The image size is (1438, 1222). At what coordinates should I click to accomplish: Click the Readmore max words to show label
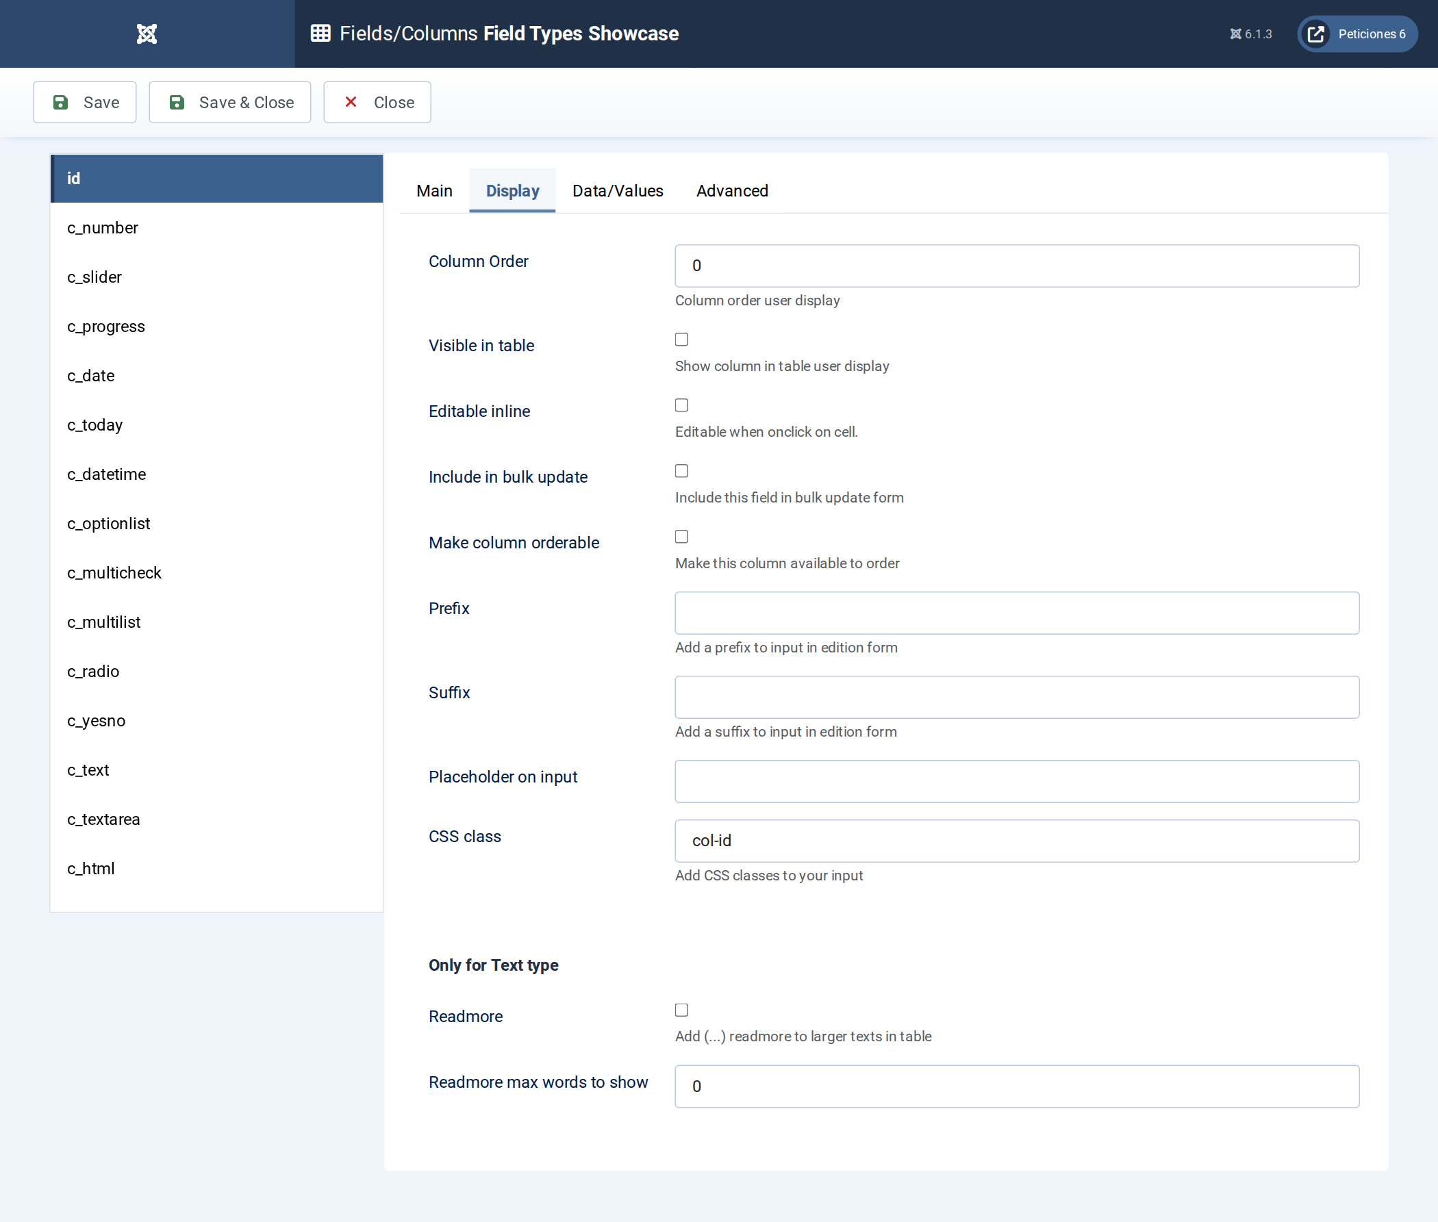click(x=538, y=1082)
